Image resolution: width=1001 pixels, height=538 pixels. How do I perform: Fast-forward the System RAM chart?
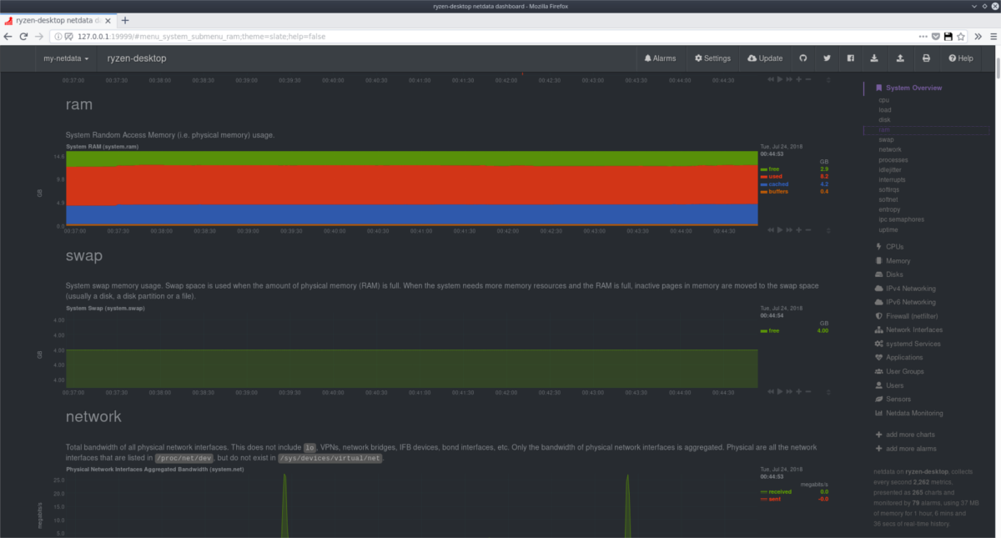790,229
